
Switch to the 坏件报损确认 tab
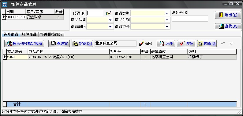click(x=51, y=34)
